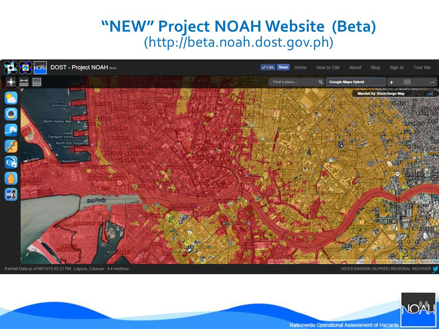
Task: Click the Facebook Share button
Action: click(x=283, y=67)
